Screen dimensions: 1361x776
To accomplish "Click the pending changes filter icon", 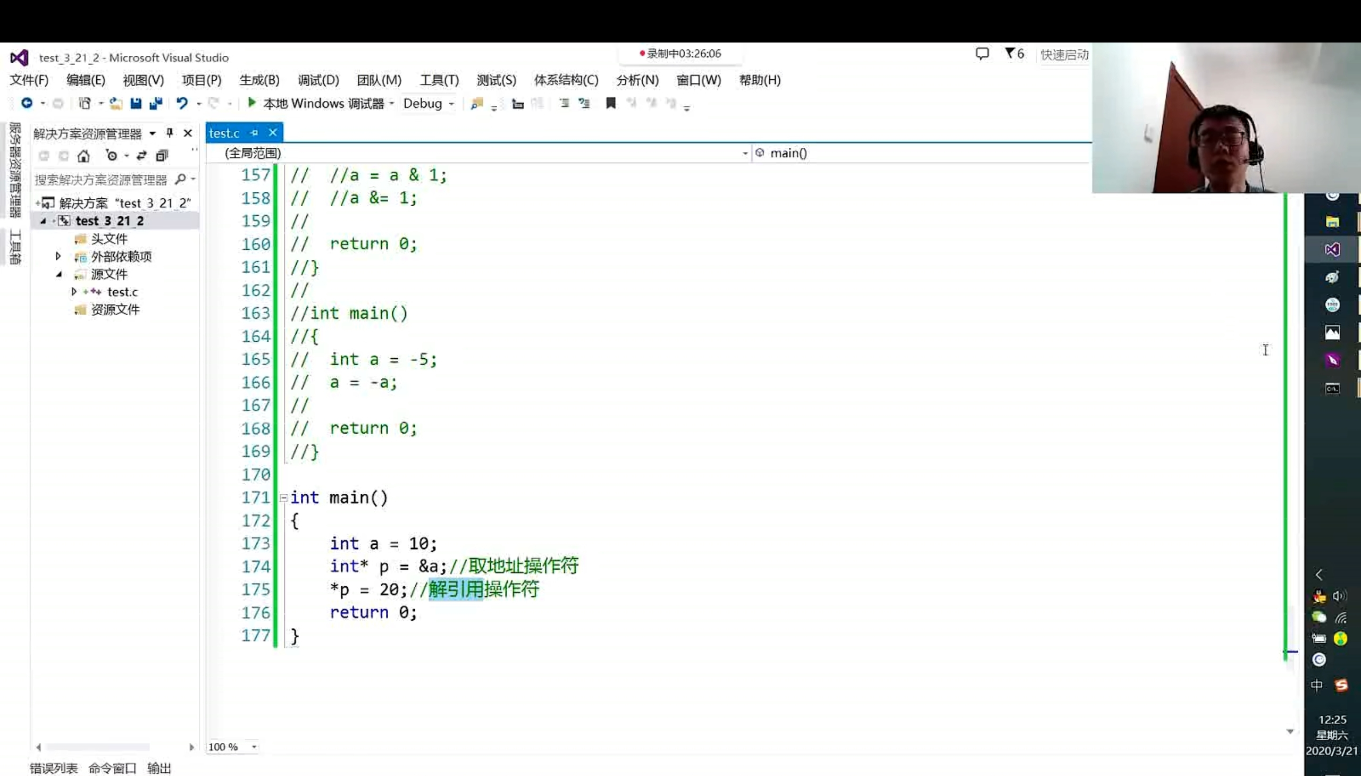I will point(112,156).
